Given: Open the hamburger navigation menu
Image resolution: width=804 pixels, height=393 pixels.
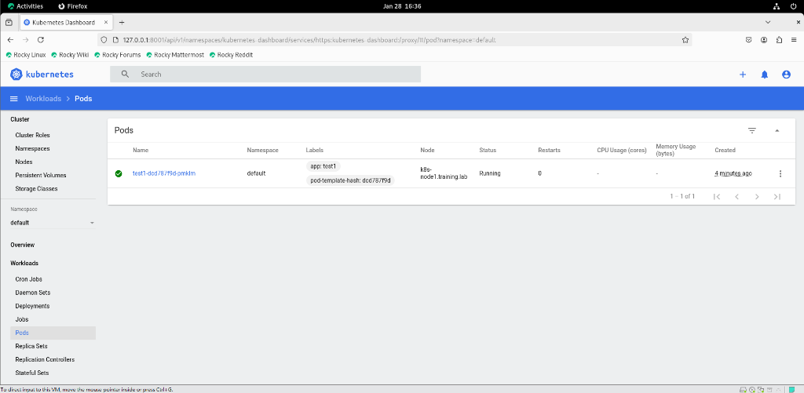Looking at the screenshot, I should pos(14,99).
